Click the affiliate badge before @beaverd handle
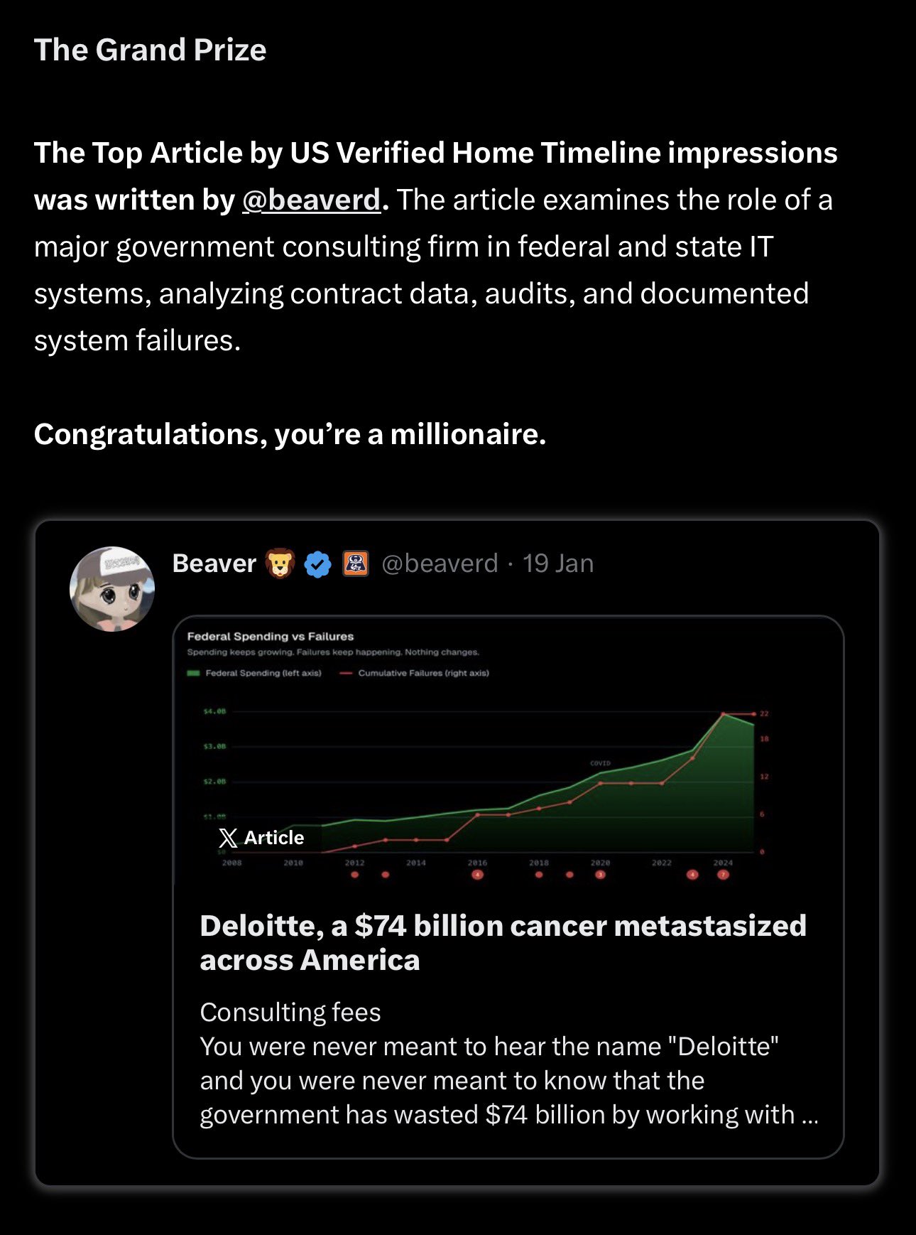916x1235 pixels. [356, 564]
